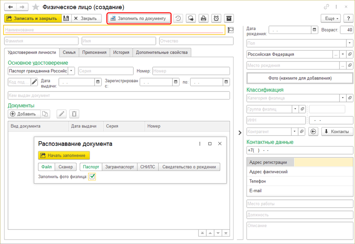Click the delete trash icon under Документы
The image size is (355, 244).
click(74, 114)
